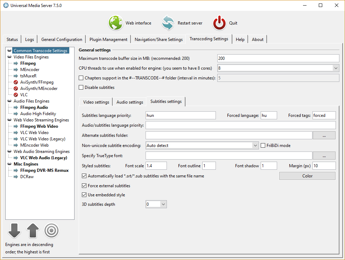Click the target toggle engine icon

coord(51,231)
